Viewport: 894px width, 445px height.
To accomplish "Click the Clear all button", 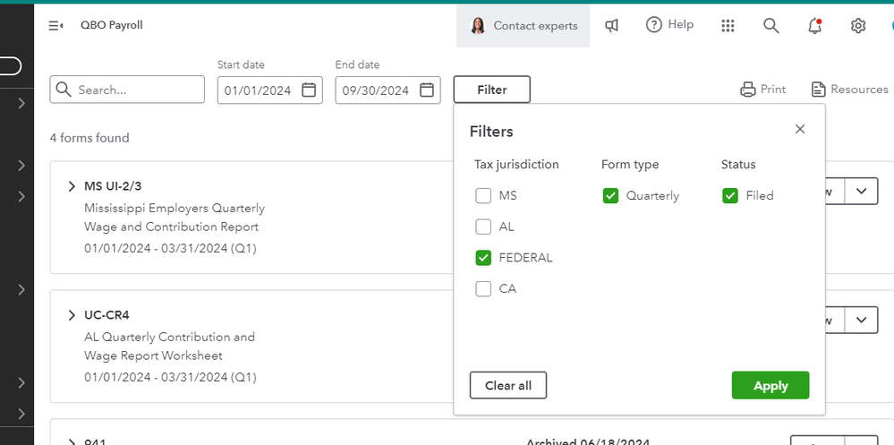I will click(x=507, y=386).
